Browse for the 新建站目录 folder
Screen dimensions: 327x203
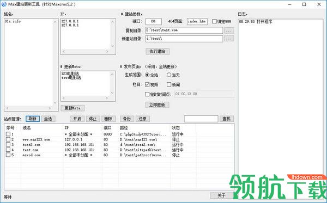coord(229,39)
